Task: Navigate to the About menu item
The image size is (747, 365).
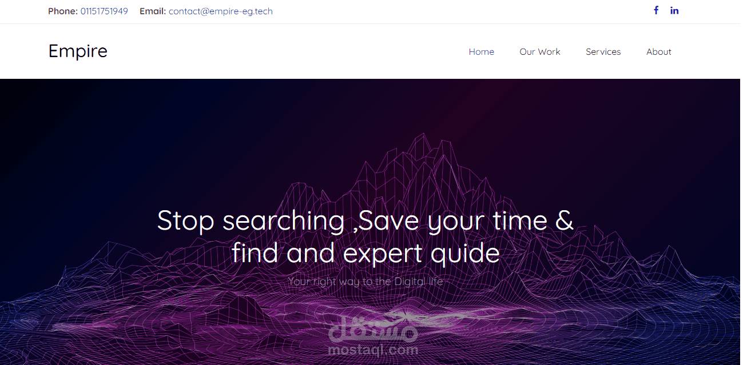Action: pyautogui.click(x=659, y=52)
